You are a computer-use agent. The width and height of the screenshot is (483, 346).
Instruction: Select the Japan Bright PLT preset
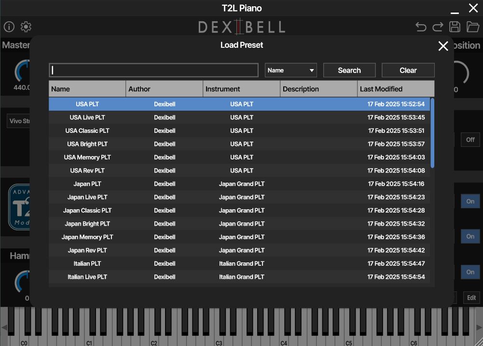tap(239, 224)
